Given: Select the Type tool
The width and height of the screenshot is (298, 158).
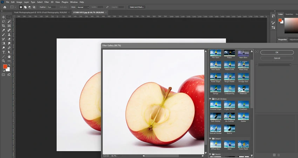Looking at the screenshot, I should click(x=4, y=52).
